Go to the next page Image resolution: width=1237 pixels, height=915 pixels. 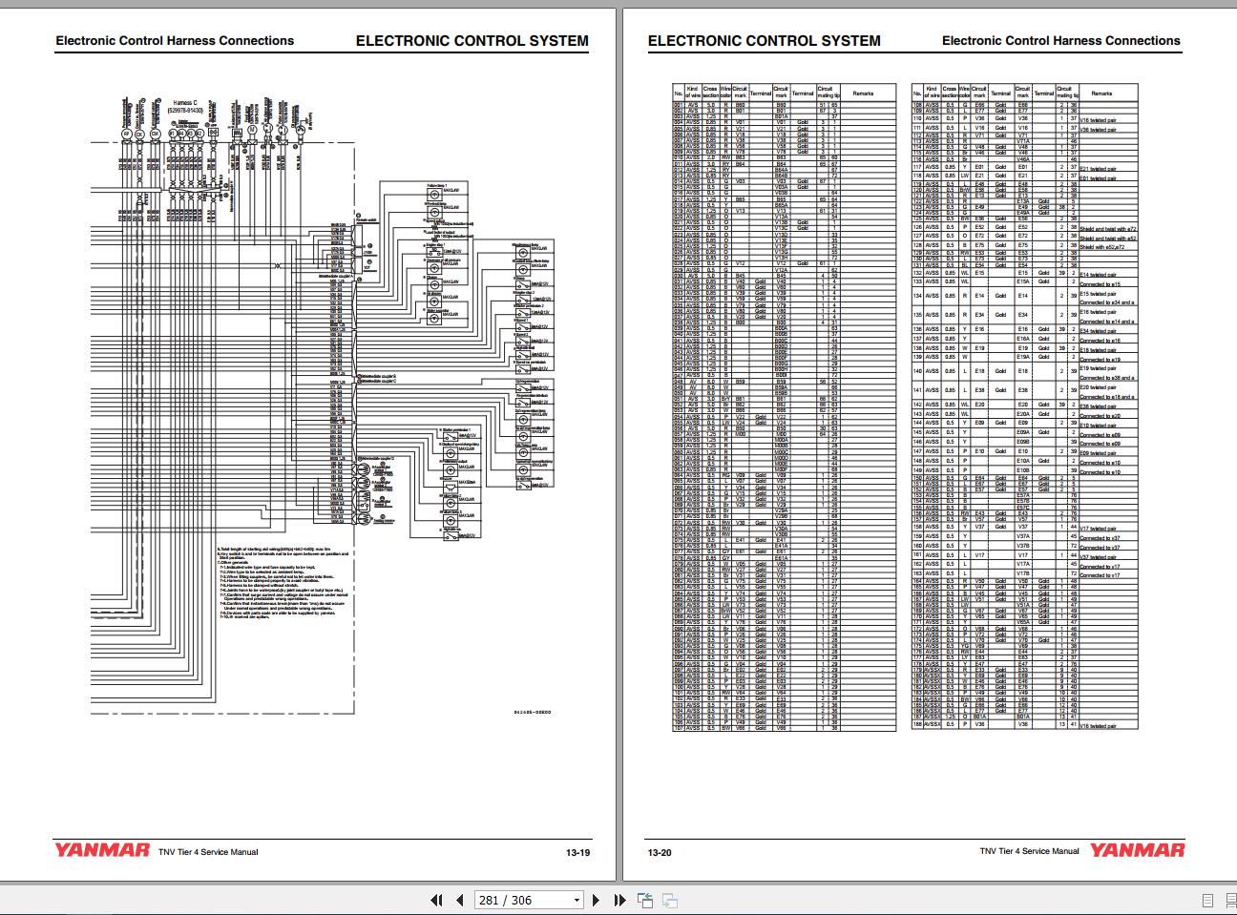click(x=597, y=900)
